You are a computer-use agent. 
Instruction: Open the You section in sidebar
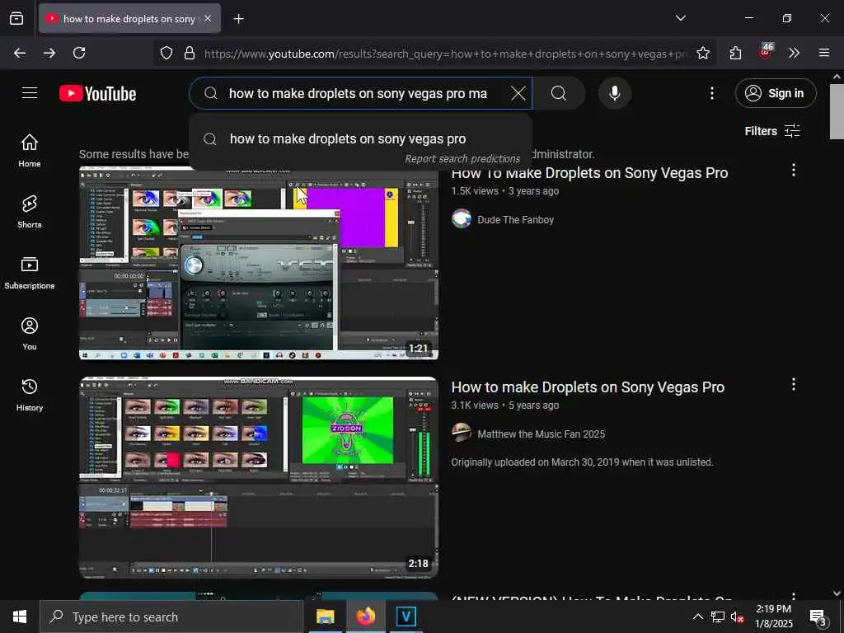pos(30,334)
